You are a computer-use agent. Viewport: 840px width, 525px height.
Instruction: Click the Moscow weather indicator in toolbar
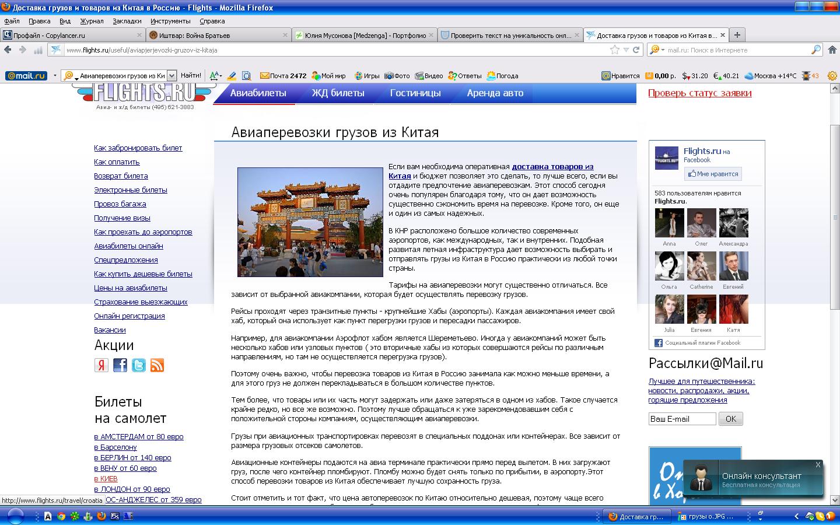click(x=770, y=76)
